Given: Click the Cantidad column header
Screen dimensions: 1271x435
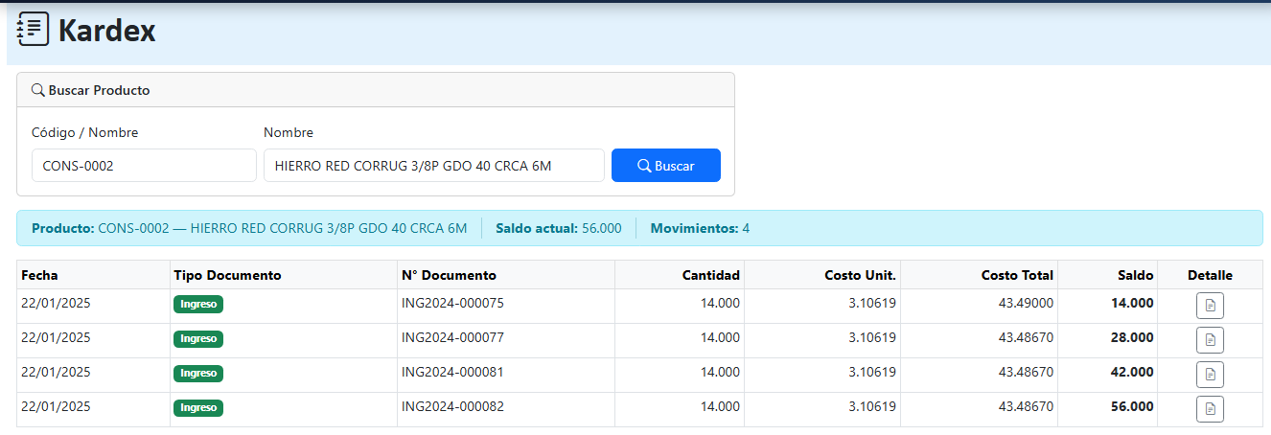Looking at the screenshot, I should [x=710, y=275].
